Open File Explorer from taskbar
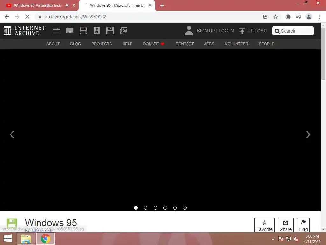 (x=25, y=239)
